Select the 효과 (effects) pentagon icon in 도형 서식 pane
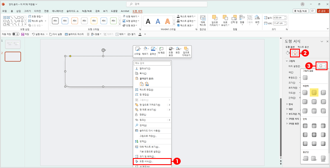330x168 pixels. tap(295, 53)
